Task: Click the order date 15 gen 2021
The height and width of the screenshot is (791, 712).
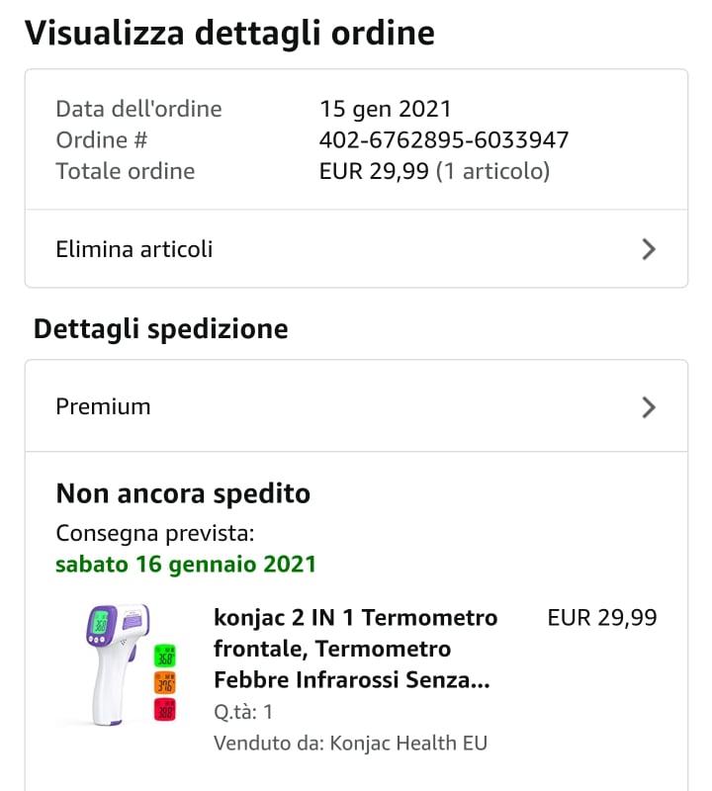Action: [x=386, y=109]
